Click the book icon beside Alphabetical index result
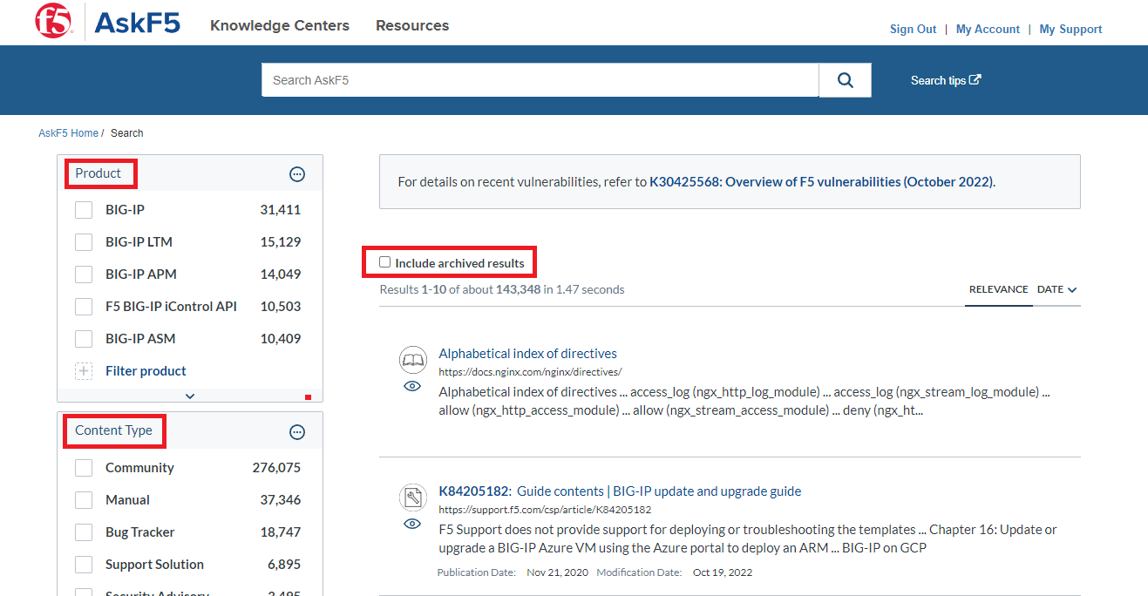Viewport: 1148px width, 596px height. [x=412, y=359]
